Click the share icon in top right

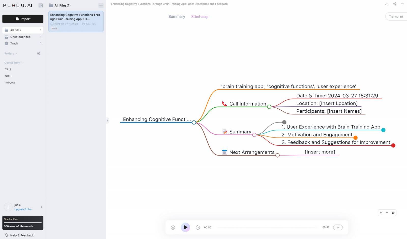(x=395, y=4)
